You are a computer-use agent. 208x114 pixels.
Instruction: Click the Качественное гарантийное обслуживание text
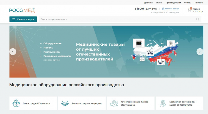134,103
